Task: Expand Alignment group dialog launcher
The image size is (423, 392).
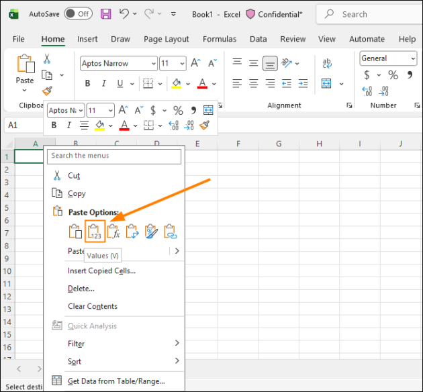Action: tap(349, 105)
